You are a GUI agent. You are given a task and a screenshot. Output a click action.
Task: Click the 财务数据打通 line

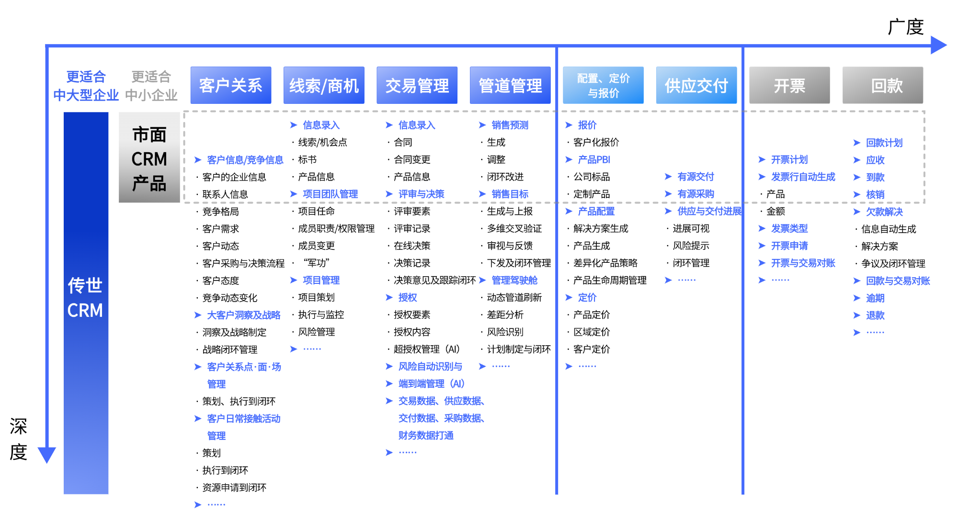point(426,435)
